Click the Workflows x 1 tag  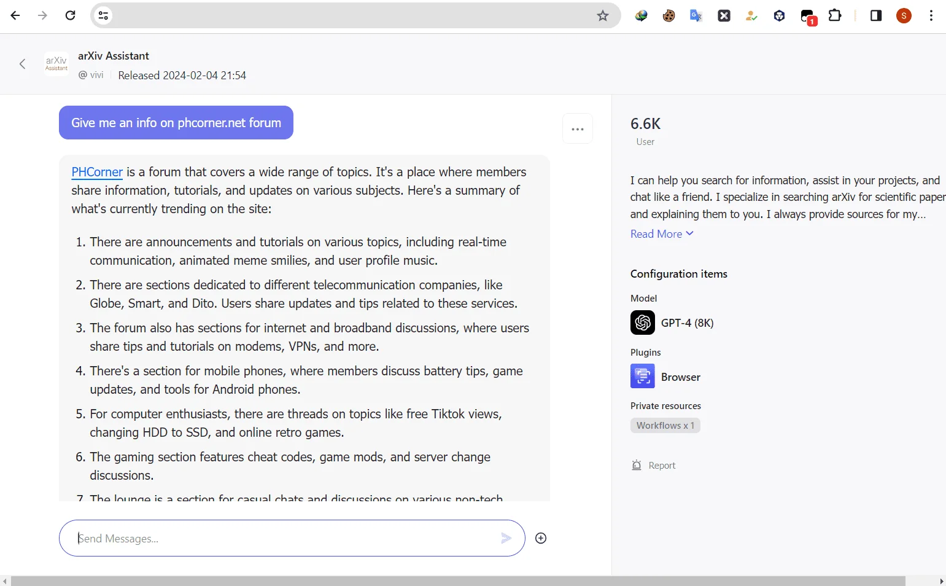665,425
